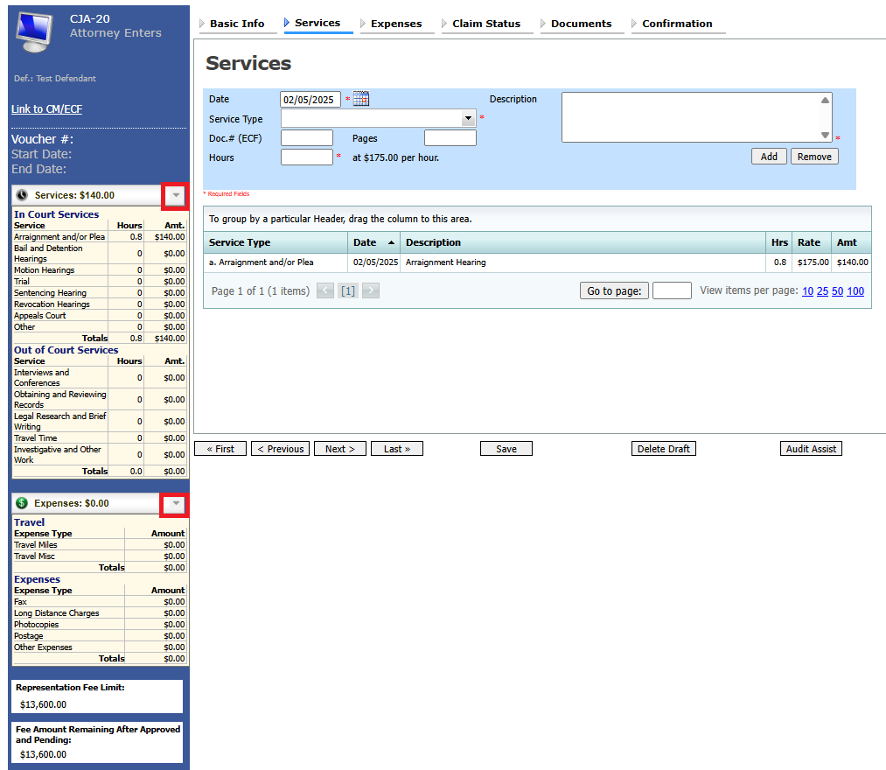Click the Services clock icon in sidebar

tap(23, 195)
